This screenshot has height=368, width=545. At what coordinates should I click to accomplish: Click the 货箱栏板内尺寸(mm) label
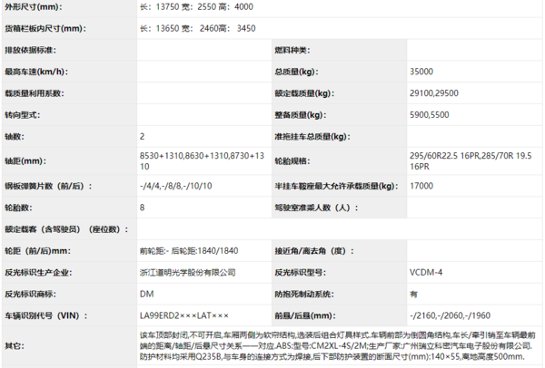pos(45,29)
